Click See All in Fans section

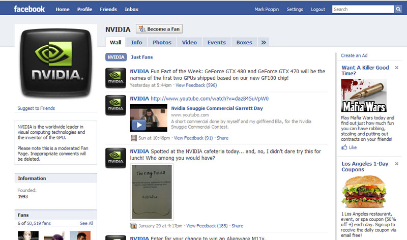86,223
